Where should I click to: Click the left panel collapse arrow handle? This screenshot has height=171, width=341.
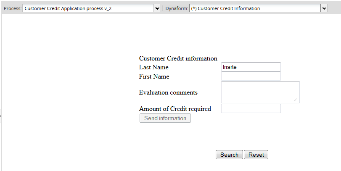1,115
